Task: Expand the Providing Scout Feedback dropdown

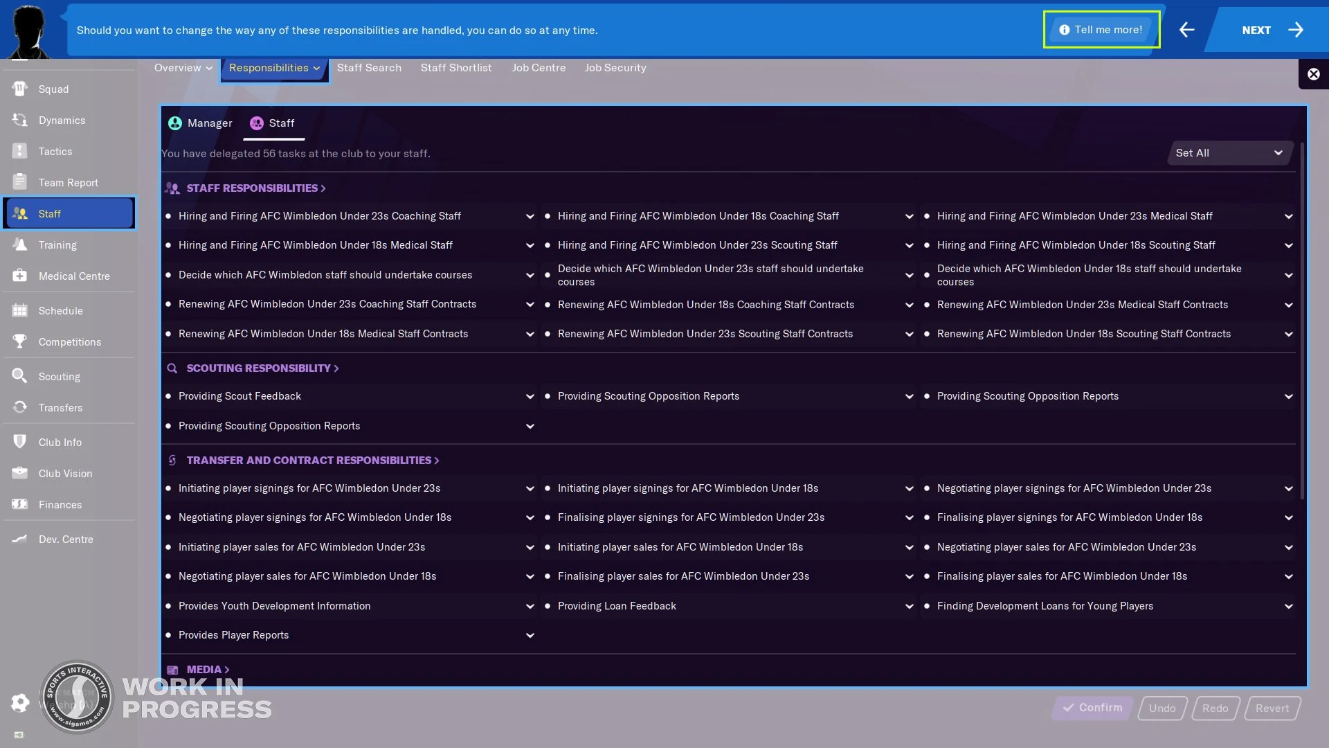Action: point(530,396)
